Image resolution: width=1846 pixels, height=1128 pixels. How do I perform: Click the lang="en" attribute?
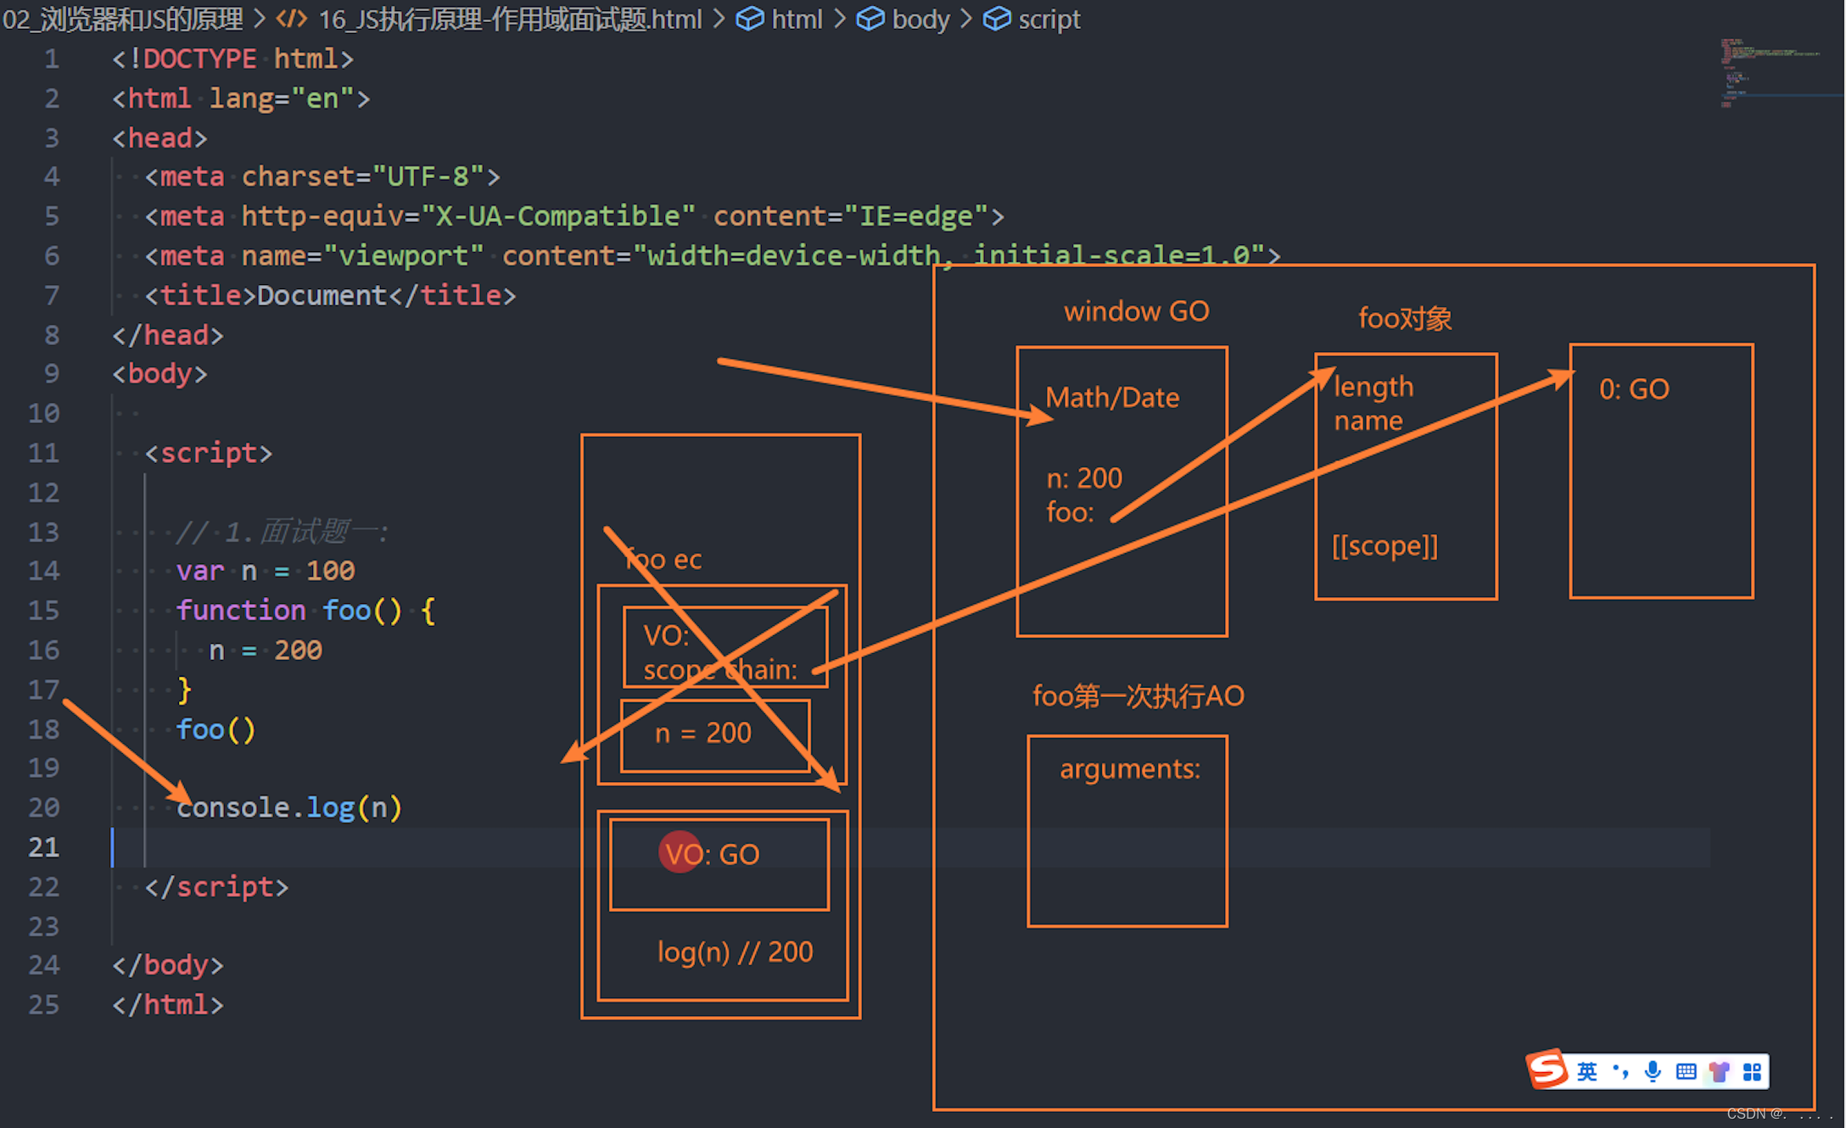(x=282, y=98)
